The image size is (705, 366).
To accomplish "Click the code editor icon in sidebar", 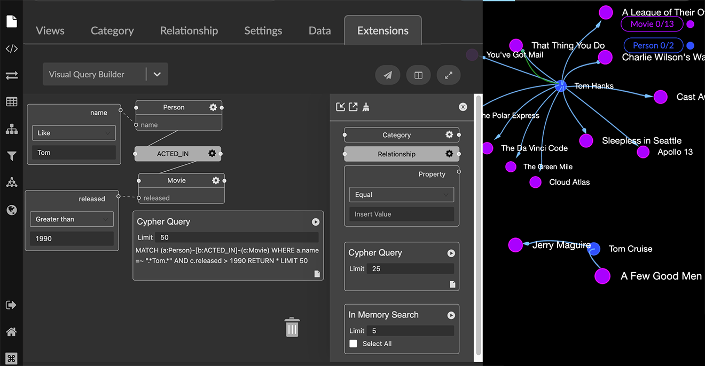I will (12, 49).
